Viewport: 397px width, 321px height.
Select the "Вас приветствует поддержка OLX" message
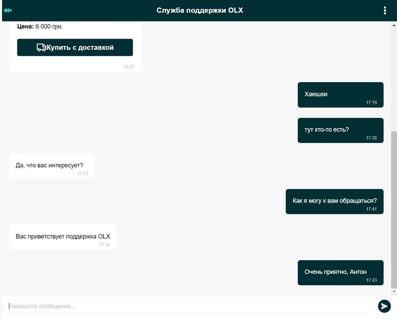(x=62, y=236)
